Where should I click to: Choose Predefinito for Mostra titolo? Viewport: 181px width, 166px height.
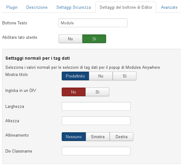75,76
